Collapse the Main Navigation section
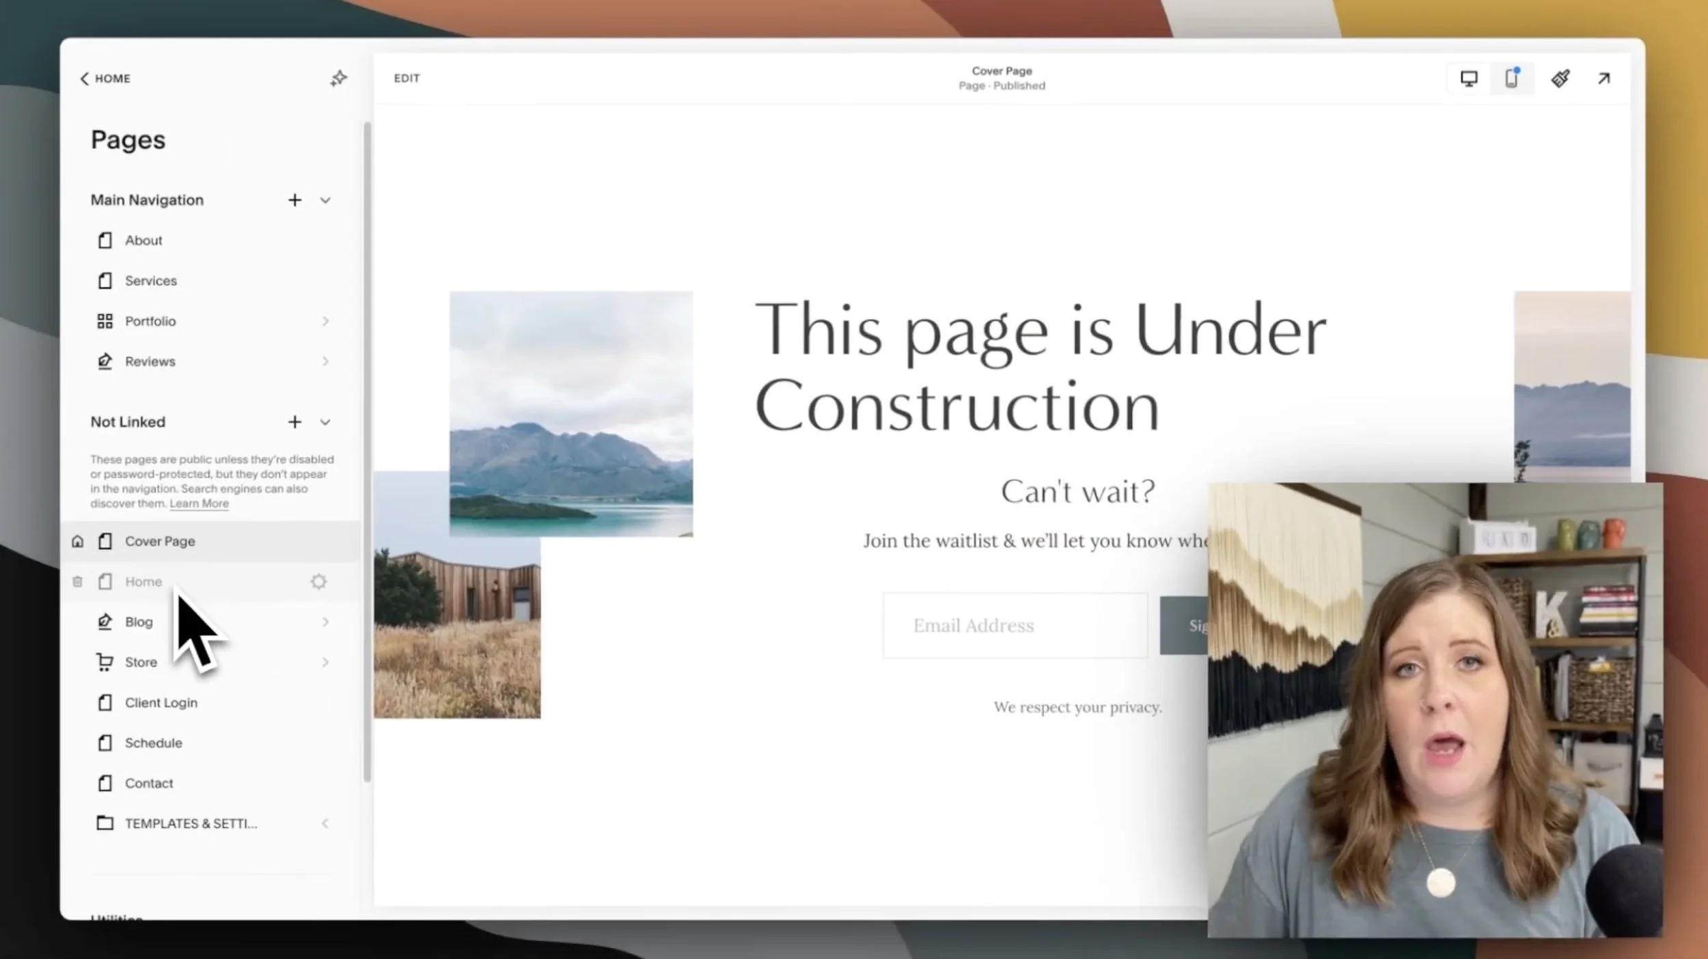Viewport: 1708px width, 959px height. [x=325, y=199]
